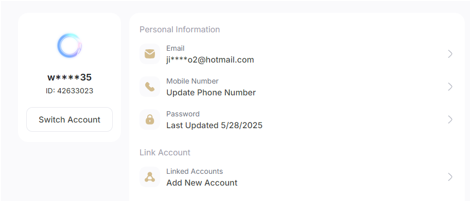Choose Add New Account
The height and width of the screenshot is (202, 471).
tap(202, 183)
